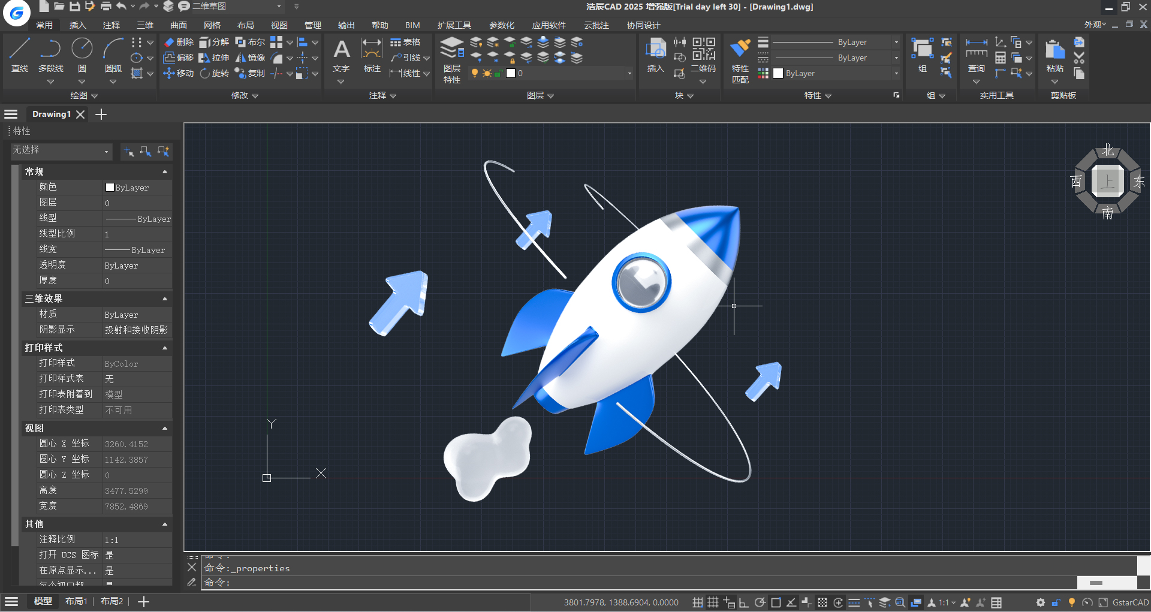Toggle grid display in status bar
1151x612 pixels.
click(x=713, y=602)
